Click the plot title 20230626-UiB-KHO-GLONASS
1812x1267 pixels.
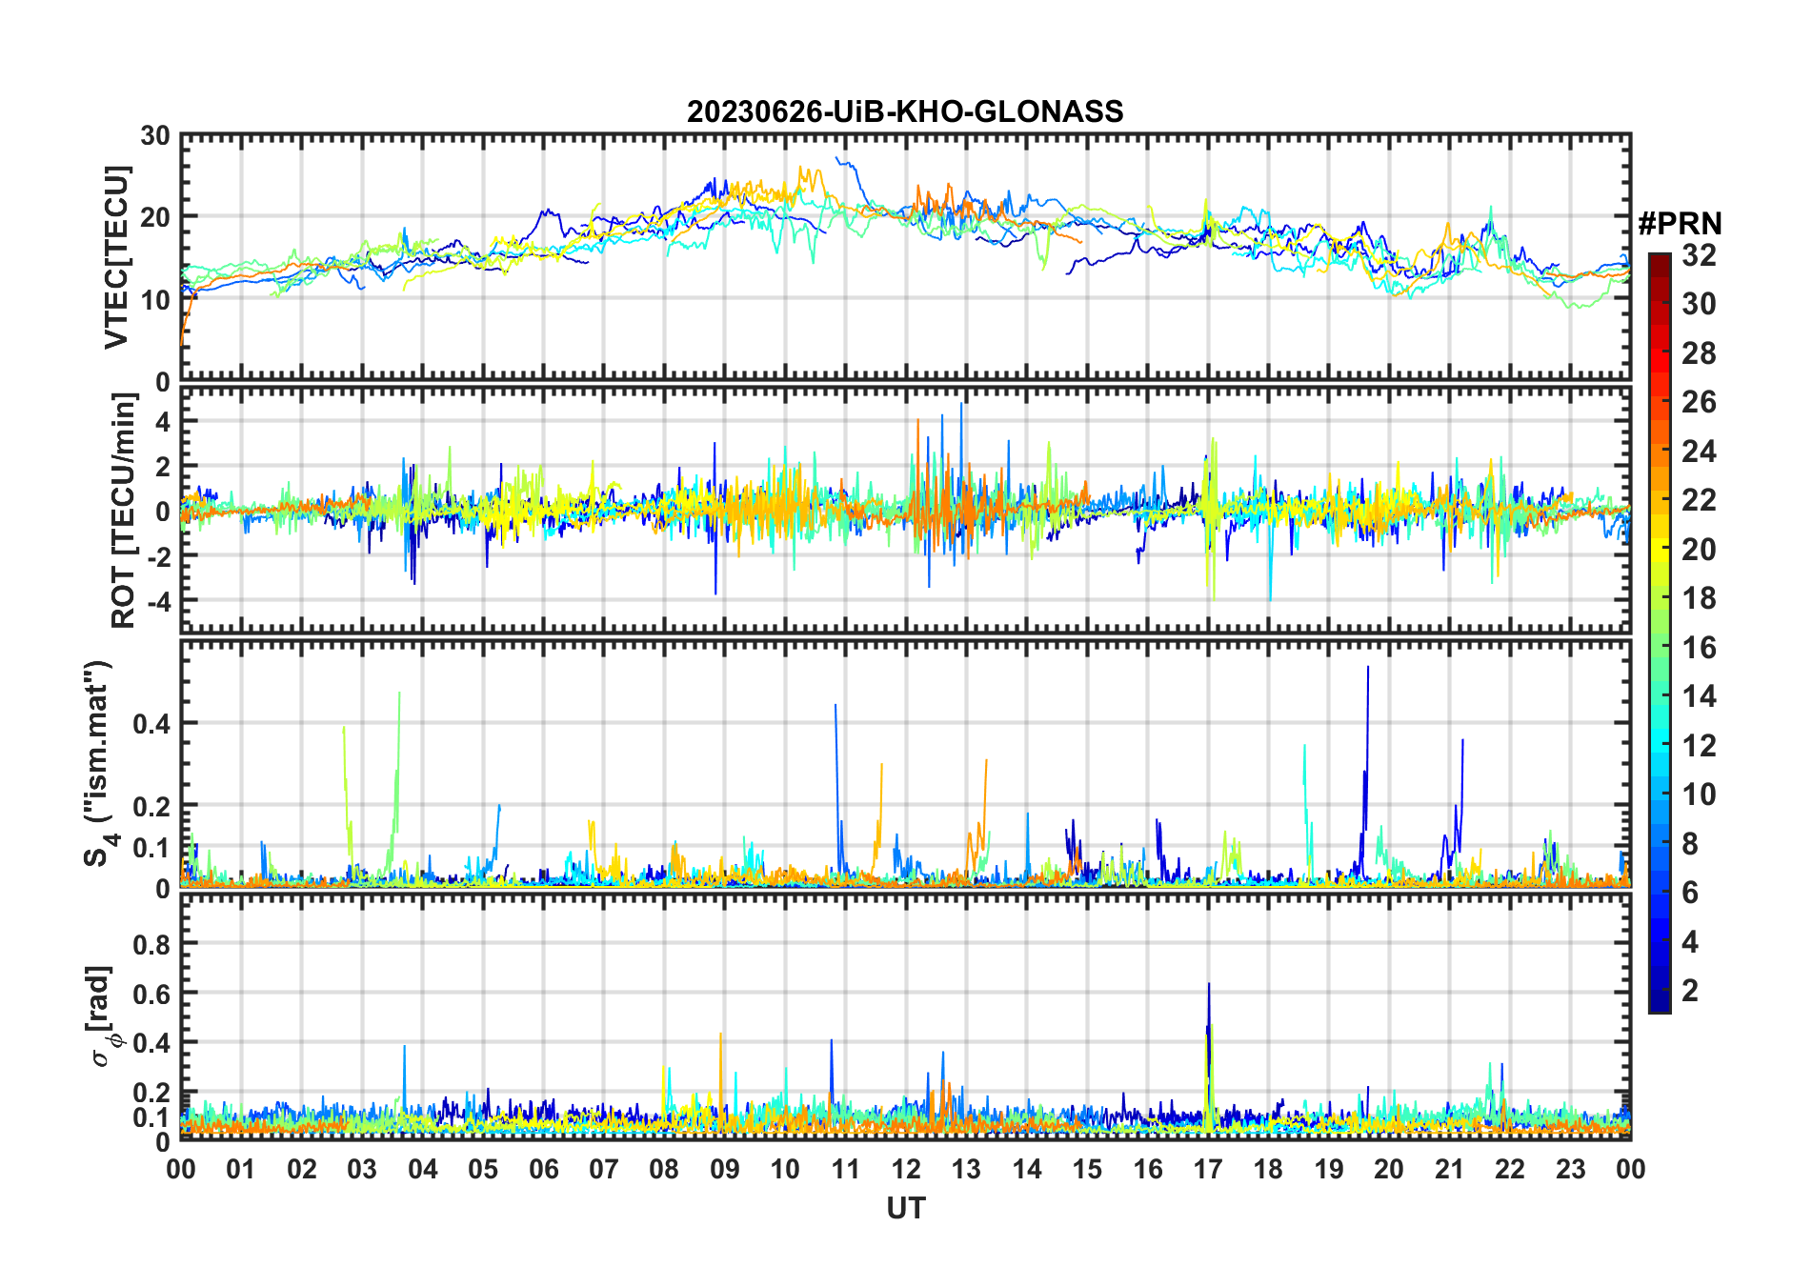(905, 112)
